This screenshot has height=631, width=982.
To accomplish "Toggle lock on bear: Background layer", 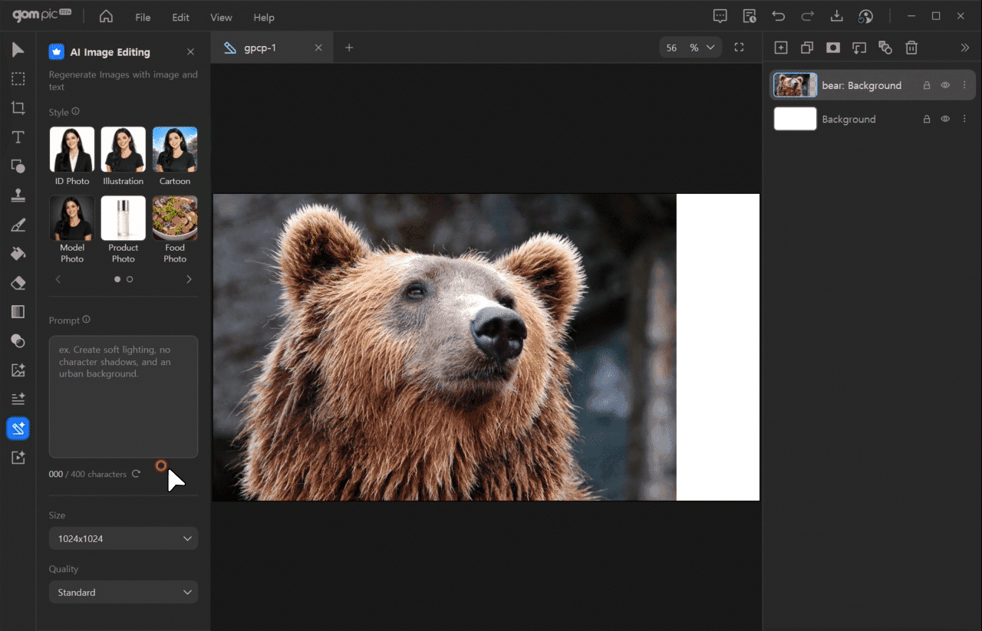I will point(927,85).
